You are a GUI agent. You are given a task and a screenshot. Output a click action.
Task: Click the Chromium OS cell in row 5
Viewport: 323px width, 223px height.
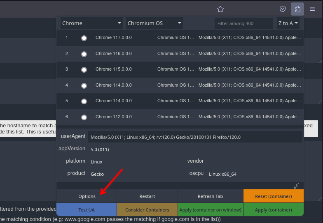[176, 101]
